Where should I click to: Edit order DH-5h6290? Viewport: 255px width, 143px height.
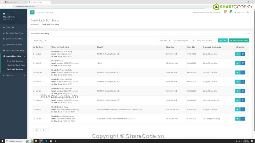243,119
